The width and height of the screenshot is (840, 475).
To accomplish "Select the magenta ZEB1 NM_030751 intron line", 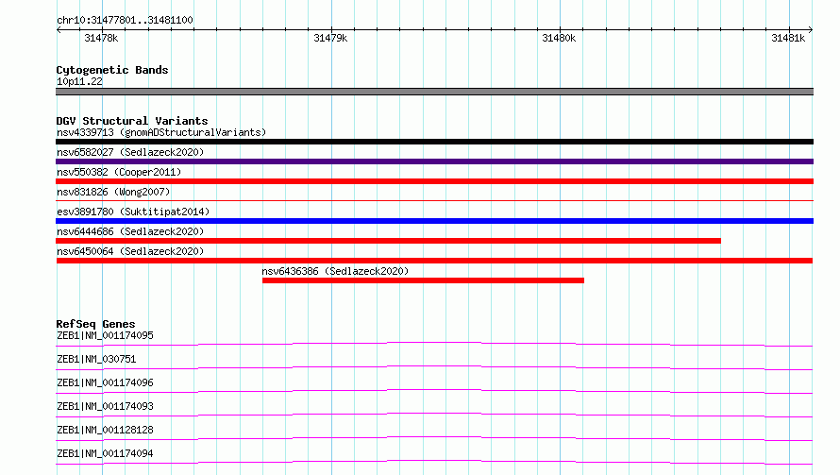I will pyautogui.click(x=434, y=366).
